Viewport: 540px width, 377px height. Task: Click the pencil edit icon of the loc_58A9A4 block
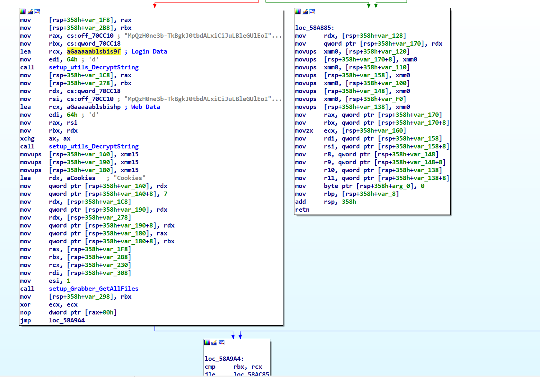click(x=214, y=342)
